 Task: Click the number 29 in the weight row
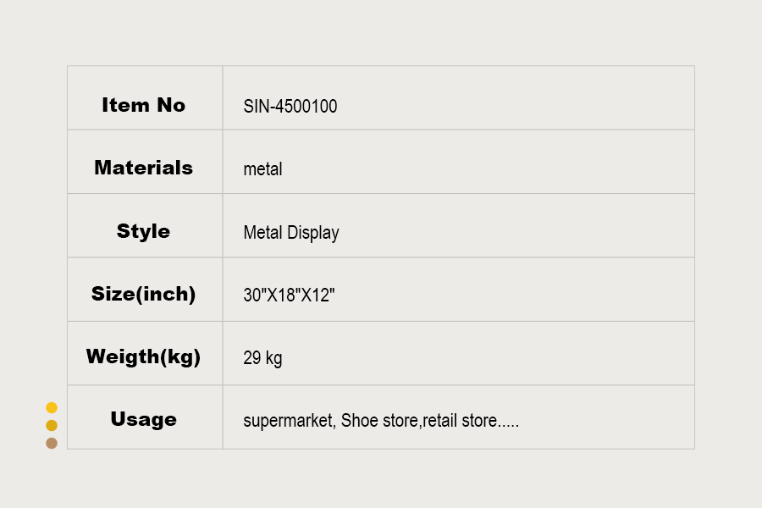(251, 358)
